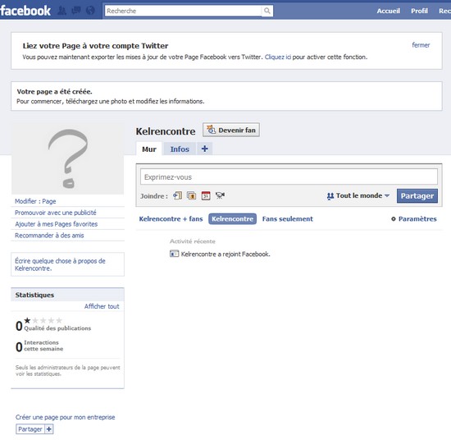Click the Exprimez-vous status field
Screen dimensions: 451x440
pos(289,176)
